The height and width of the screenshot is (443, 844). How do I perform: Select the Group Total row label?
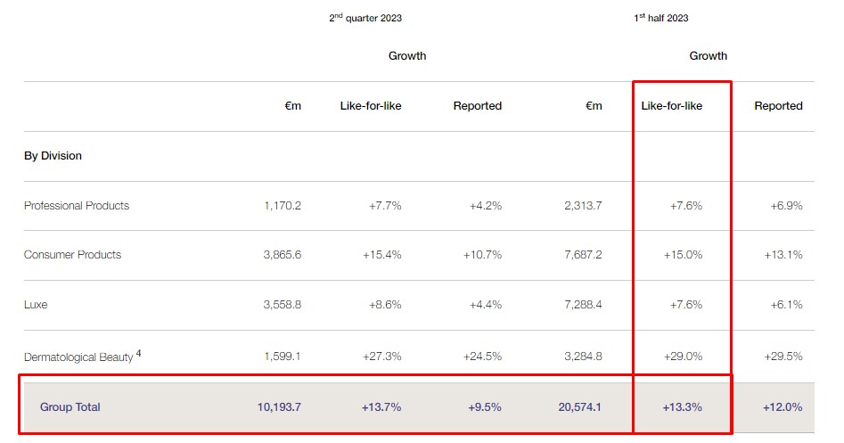click(70, 407)
